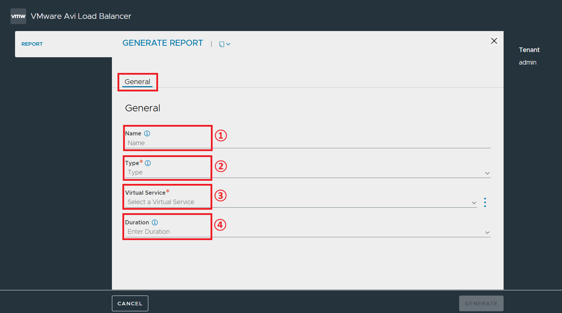Click the info icon beside Type

(148, 163)
